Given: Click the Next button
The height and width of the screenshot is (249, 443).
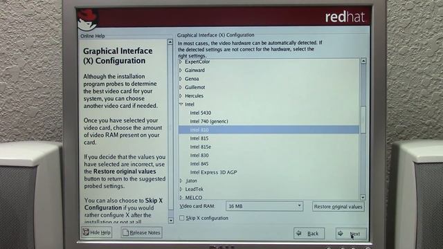Looking at the screenshot, I should click(x=351, y=234).
